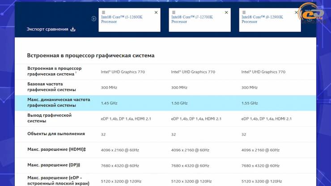Click Intel UHD Graphics 770 in the i5-12600K column

click(123, 72)
